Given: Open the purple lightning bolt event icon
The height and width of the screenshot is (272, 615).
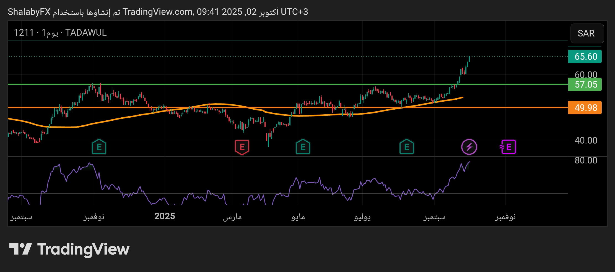Looking at the screenshot, I should coord(469,147).
